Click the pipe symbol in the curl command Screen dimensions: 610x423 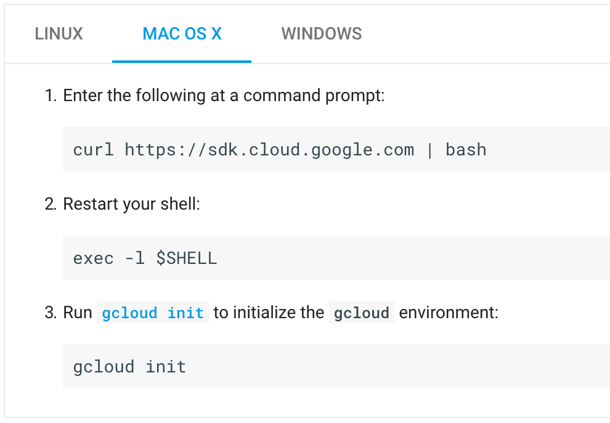pos(429,150)
